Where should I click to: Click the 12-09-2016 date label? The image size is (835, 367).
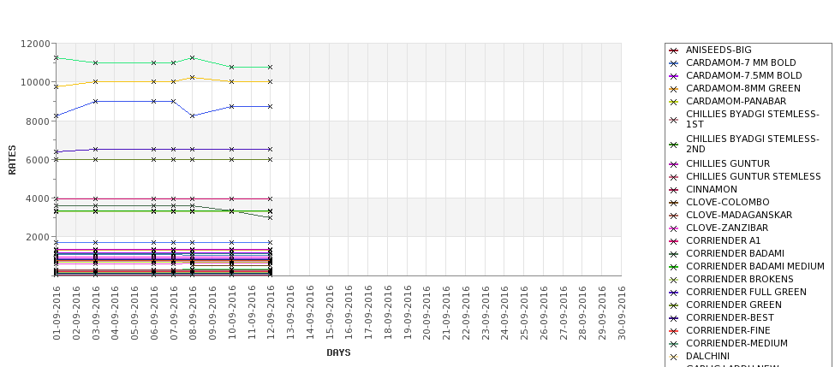pos(271,313)
